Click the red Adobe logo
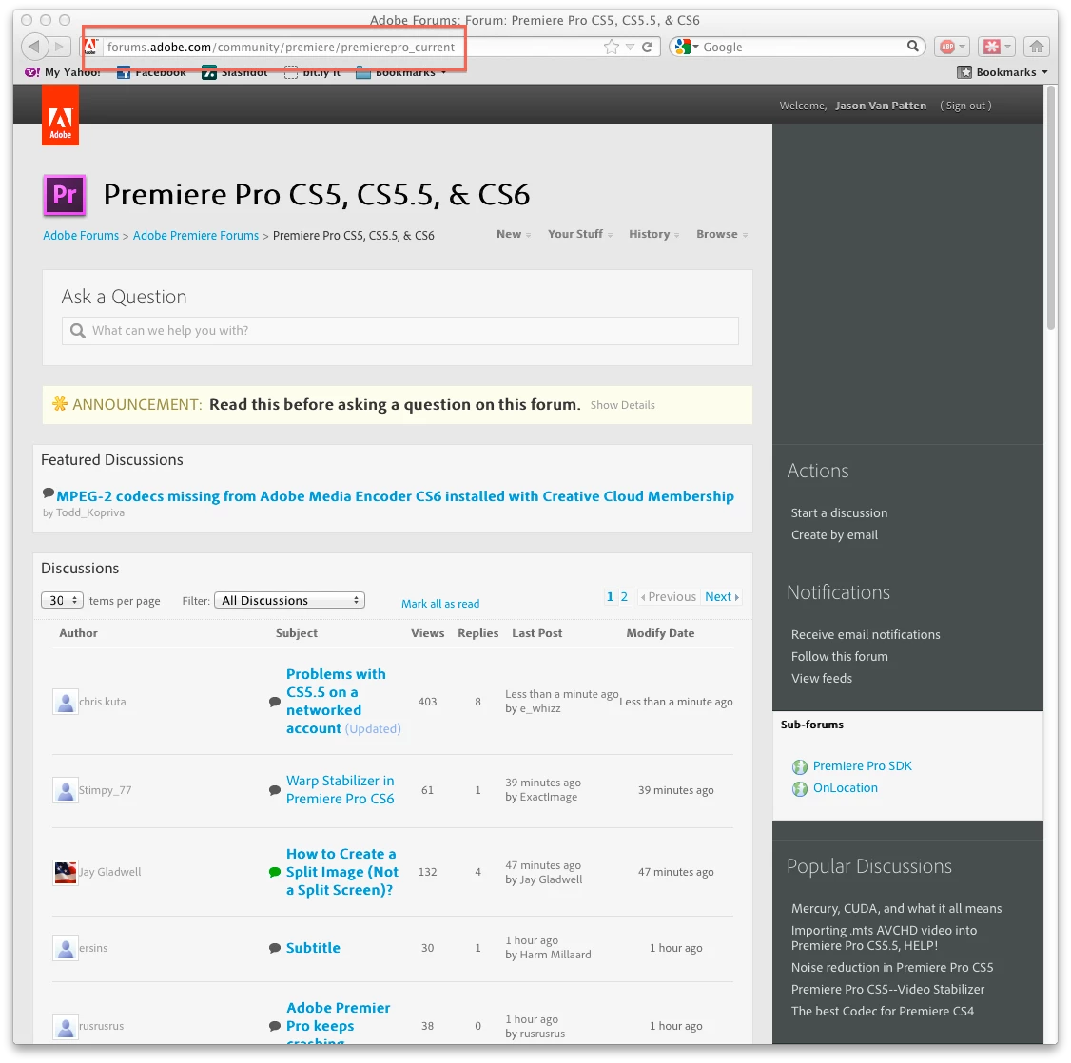 coord(60,115)
